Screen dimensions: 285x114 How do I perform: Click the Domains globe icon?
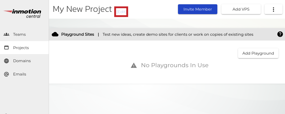tap(7, 61)
